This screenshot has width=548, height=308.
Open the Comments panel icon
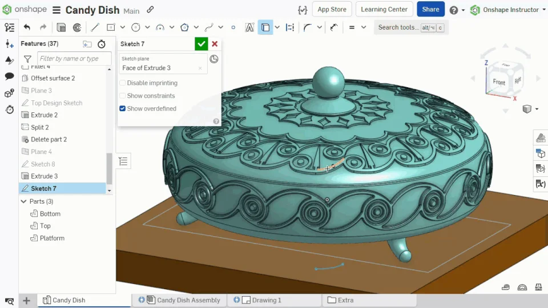[x=9, y=76]
